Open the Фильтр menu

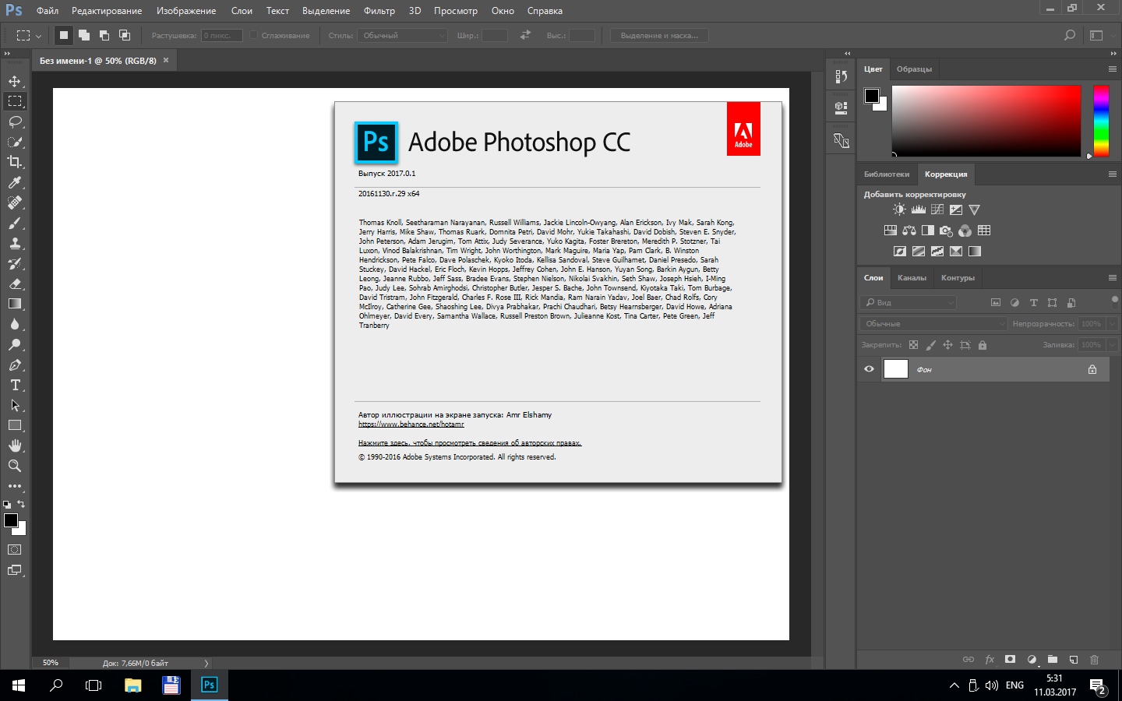[379, 11]
